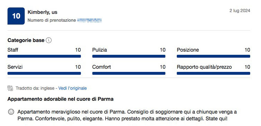Click the Categorie base heading
261x126 pixels.
pyautogui.click(x=26, y=40)
